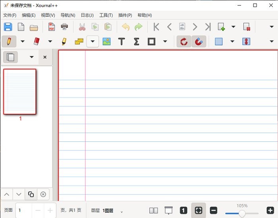
Task: Open the Eraser options dropdown
Action: click(50, 41)
